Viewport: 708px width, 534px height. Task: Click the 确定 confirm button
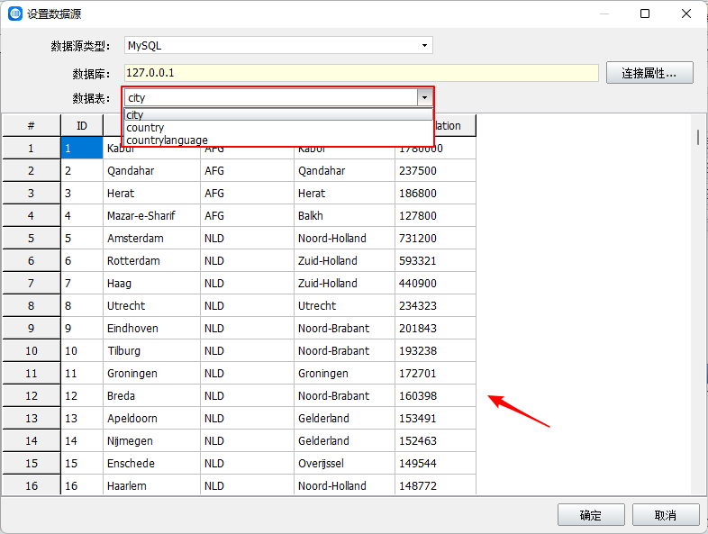tap(591, 514)
